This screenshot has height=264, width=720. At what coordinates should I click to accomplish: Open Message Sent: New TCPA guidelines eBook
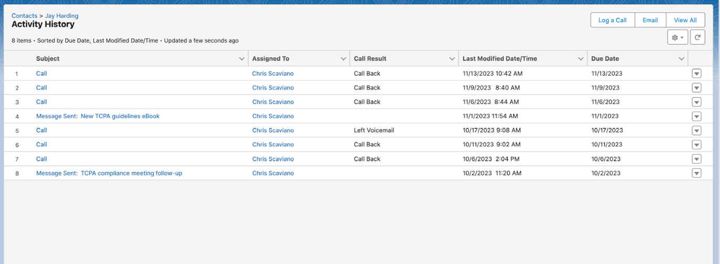tap(98, 116)
